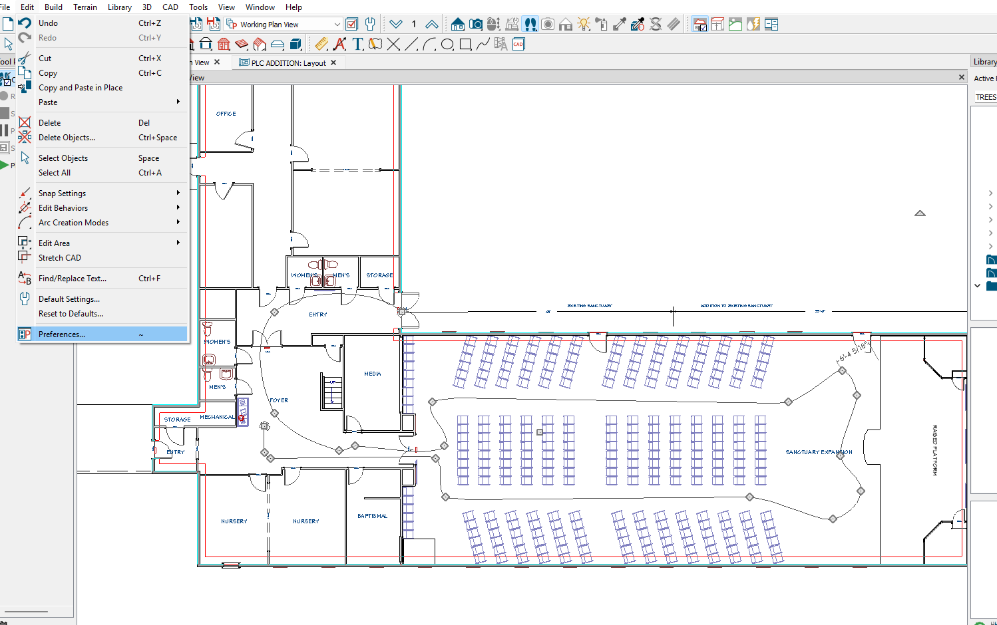
Task: Switch to the PLC ADDITION: Layout tab
Action: 288,63
